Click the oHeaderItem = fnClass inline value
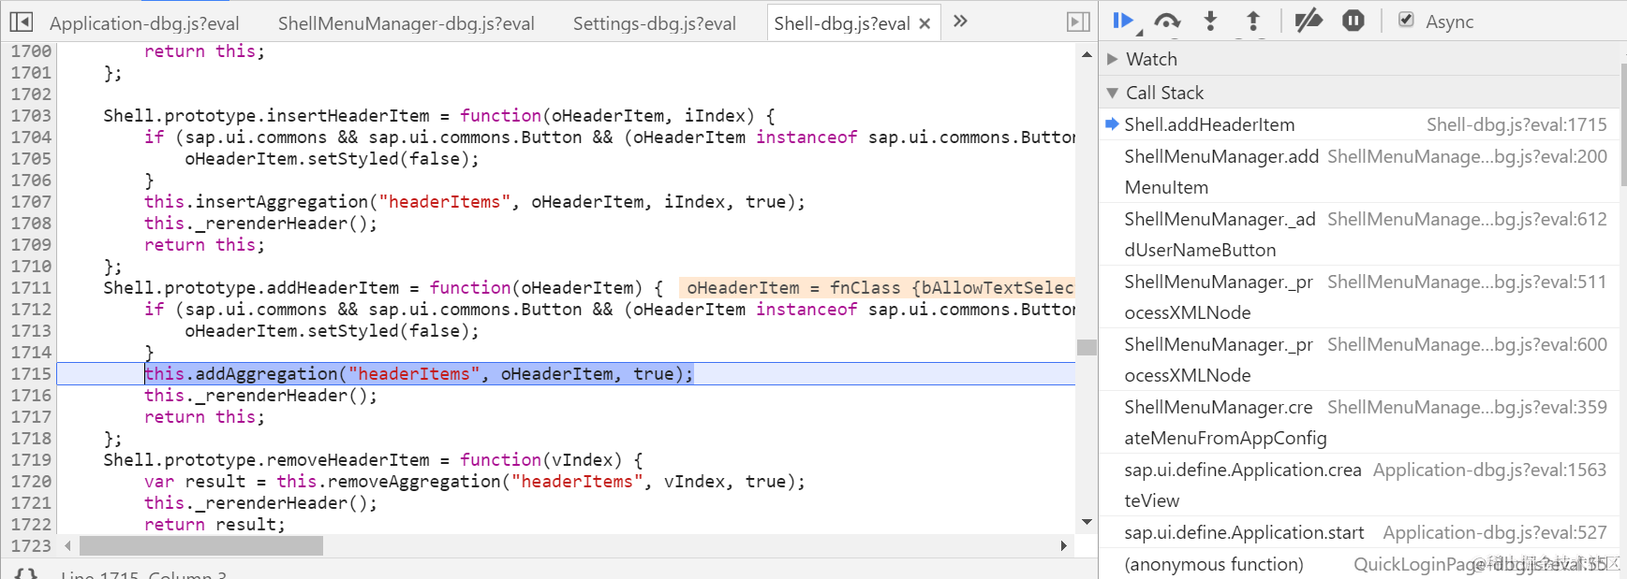The height and width of the screenshot is (579, 1627). tap(879, 287)
